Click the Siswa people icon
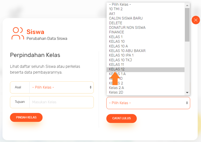Viewport: 201px width, 142px height. pyautogui.click(x=18, y=33)
